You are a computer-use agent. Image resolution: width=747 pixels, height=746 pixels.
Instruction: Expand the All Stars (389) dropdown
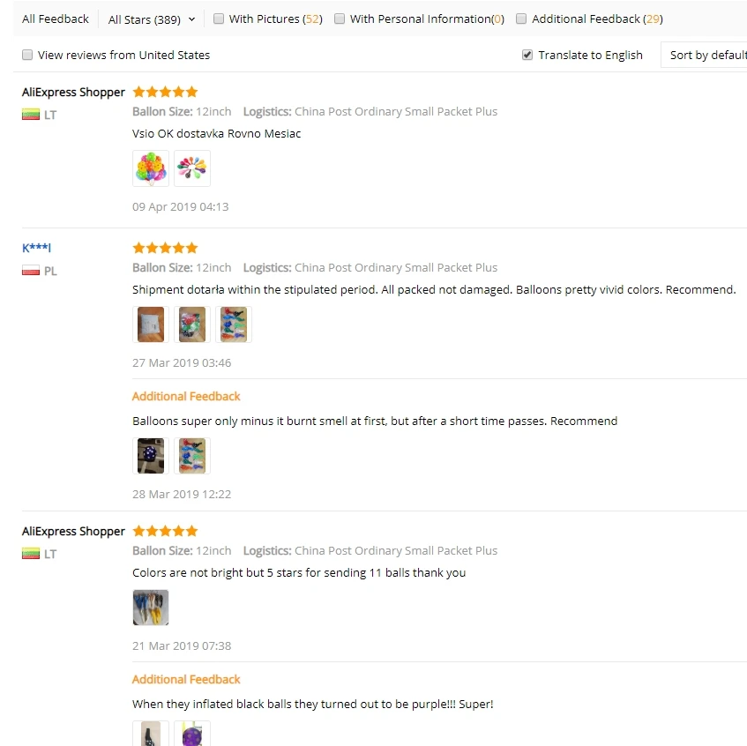[x=152, y=19]
